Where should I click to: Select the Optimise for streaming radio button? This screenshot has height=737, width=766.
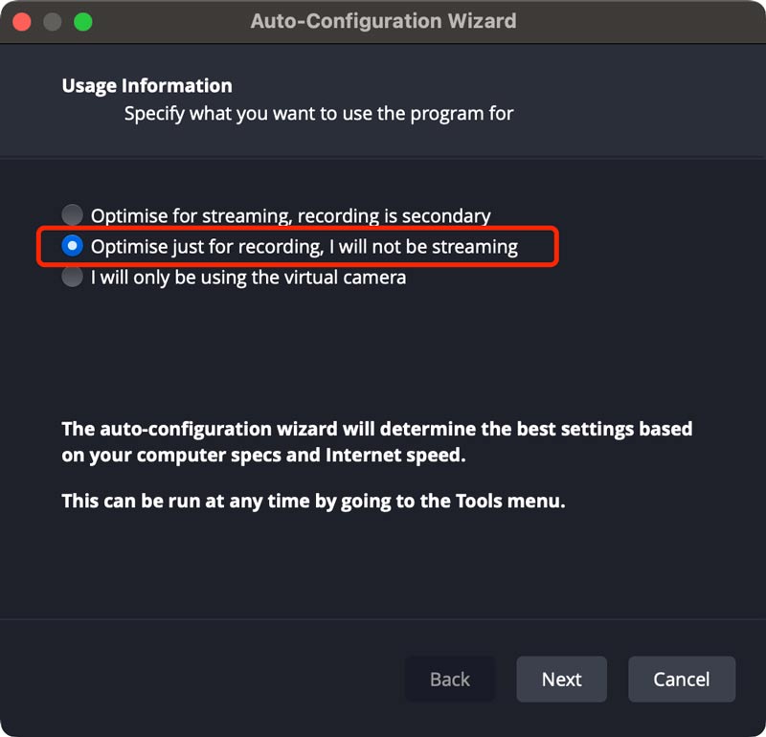click(x=73, y=215)
